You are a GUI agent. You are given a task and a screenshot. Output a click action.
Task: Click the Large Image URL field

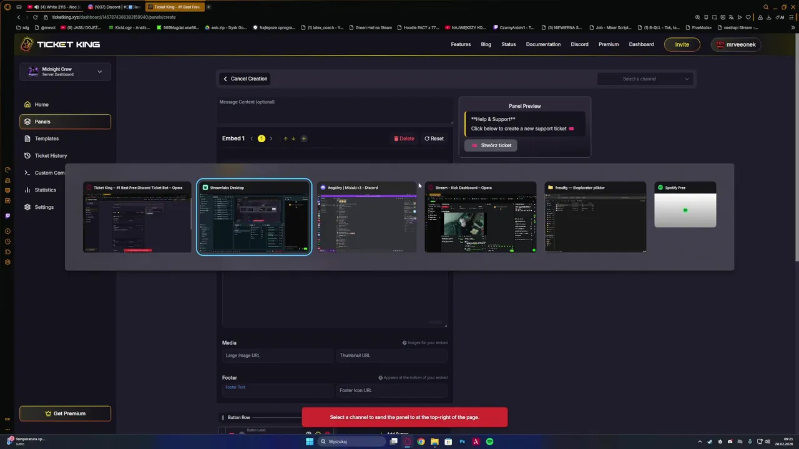(x=278, y=355)
